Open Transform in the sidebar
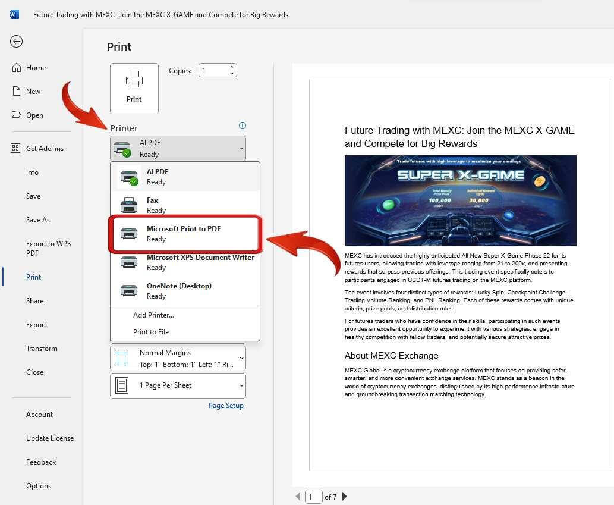The image size is (614, 505). pyautogui.click(x=42, y=349)
